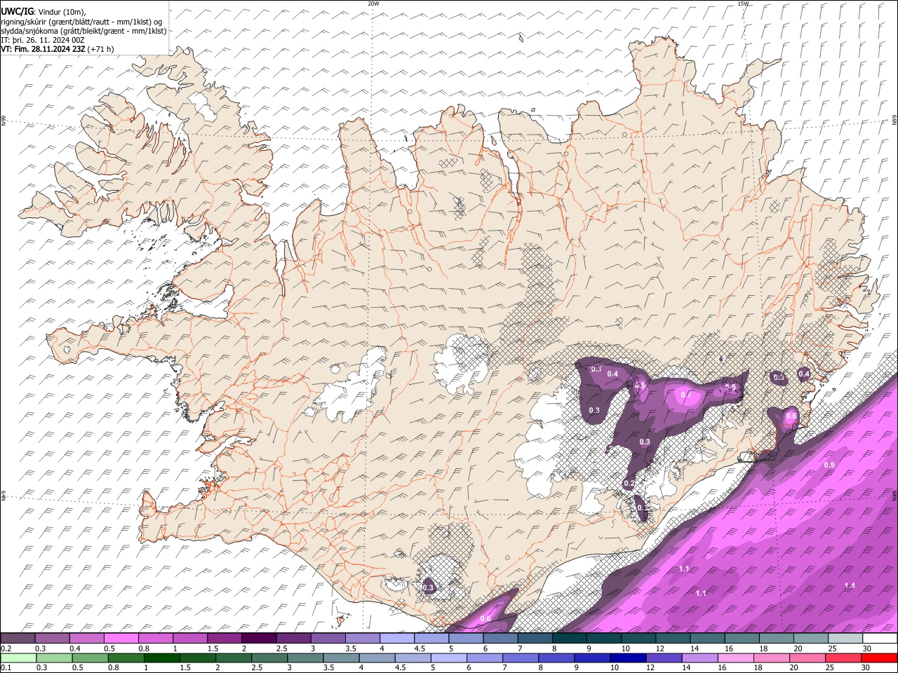Click the snow legend swatch for 18–20 mm
The image size is (898, 673).
[x=777, y=639]
